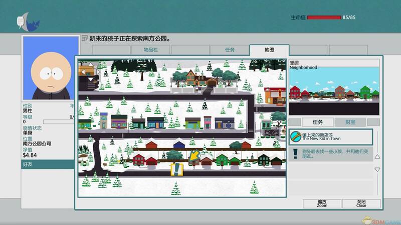Show the 任务 quest list in side panel
This screenshot has width=401, height=225.
(x=317, y=122)
